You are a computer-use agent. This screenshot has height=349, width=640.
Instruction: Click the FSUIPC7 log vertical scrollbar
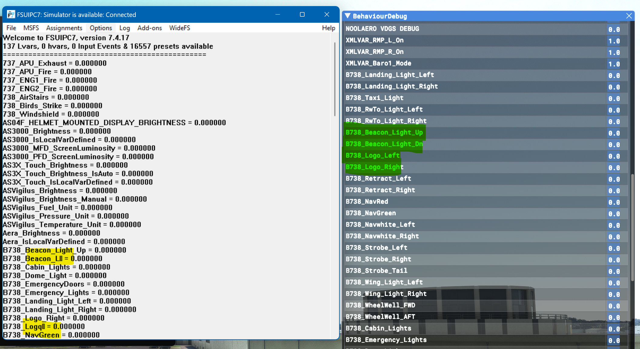coord(335,79)
